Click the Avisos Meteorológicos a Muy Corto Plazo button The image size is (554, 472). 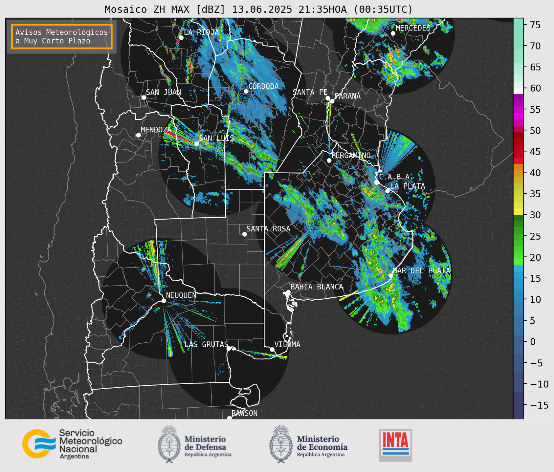(x=62, y=36)
